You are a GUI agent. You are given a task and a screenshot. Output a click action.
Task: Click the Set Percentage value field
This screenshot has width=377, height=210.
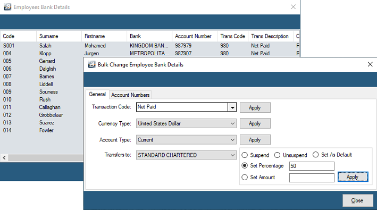312,166
